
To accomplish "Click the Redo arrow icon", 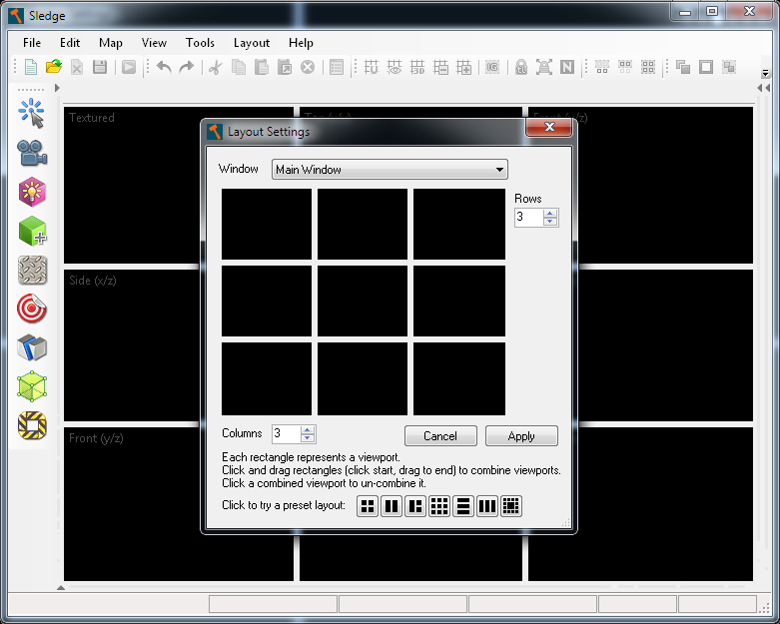I will point(187,67).
